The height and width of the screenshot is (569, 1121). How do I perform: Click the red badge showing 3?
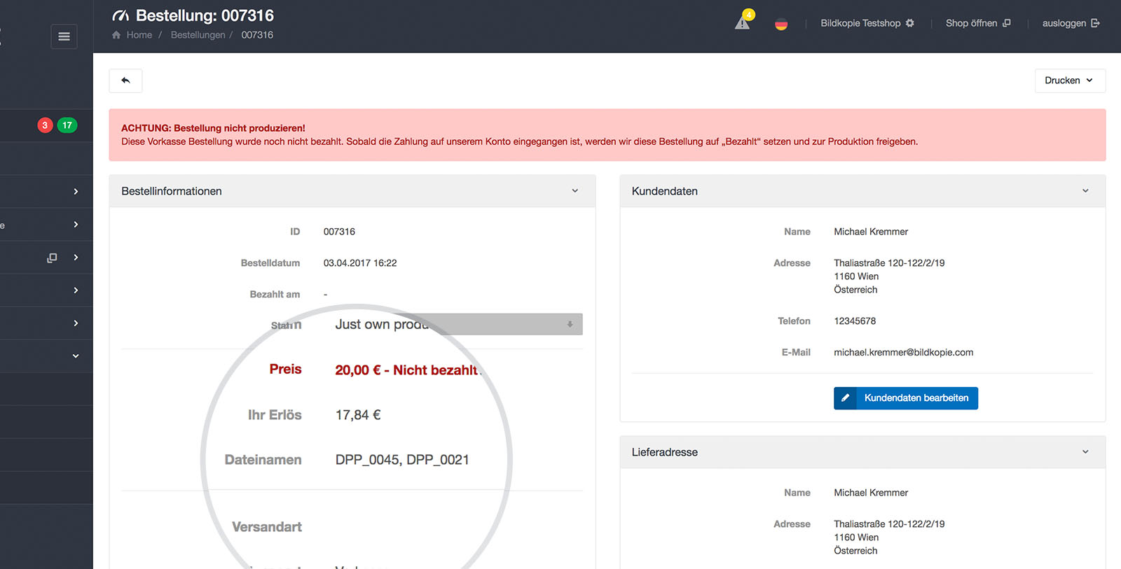tap(45, 125)
